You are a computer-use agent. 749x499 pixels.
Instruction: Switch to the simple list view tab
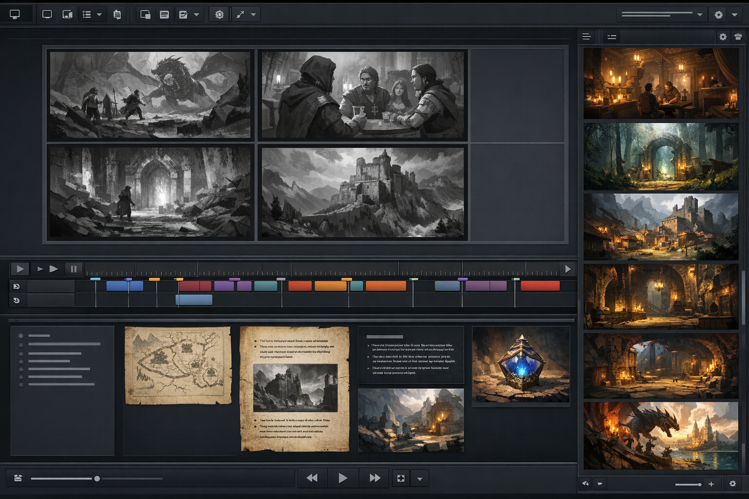click(586, 36)
